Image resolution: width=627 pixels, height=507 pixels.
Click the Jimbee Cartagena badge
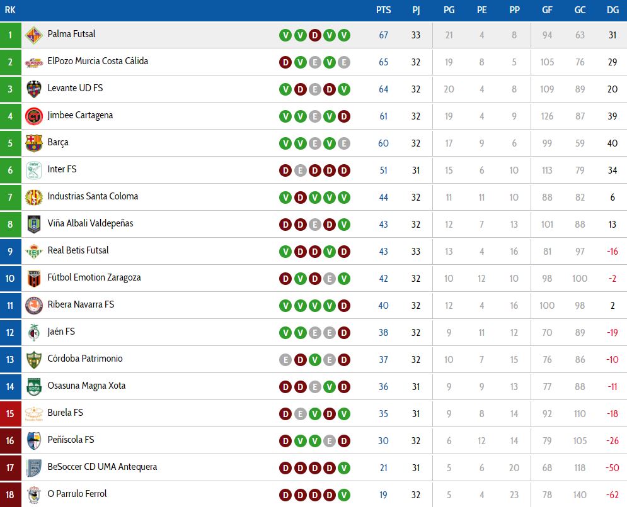[34, 116]
